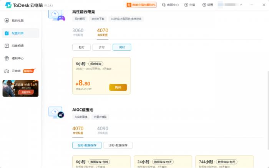This screenshot has width=269, height=168.
Task: Click the AIGC cloud PC AI icon
Action: pos(56,112)
